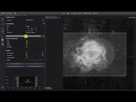Click the Overlap percentage field
Screen dimensions: 136x102
click(x=35, y=58)
